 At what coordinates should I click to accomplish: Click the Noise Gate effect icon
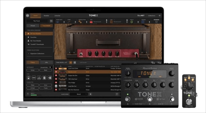[58, 22]
